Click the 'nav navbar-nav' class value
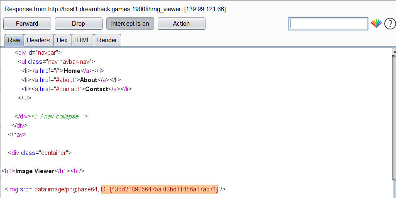396x198 pixels. pyautogui.click(x=69, y=62)
